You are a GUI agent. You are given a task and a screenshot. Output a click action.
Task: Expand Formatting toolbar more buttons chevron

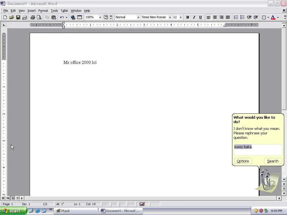(285, 17)
